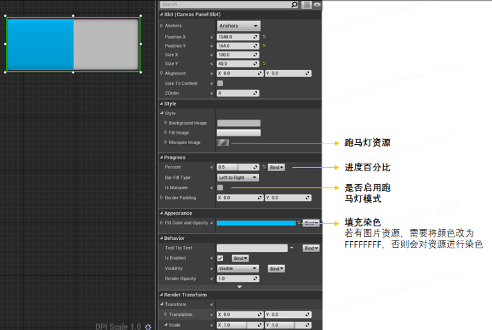This screenshot has height=330, width=492.
Task: Collapse the Style section header
Action: click(x=161, y=104)
